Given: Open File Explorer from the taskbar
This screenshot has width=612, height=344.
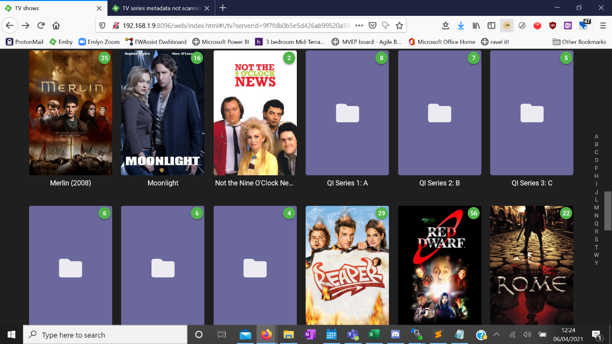Looking at the screenshot, I should click(x=289, y=335).
